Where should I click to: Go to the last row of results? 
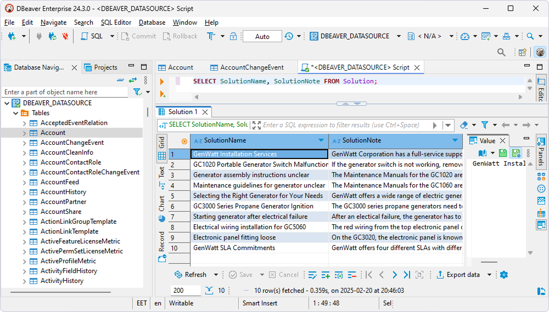(407, 275)
